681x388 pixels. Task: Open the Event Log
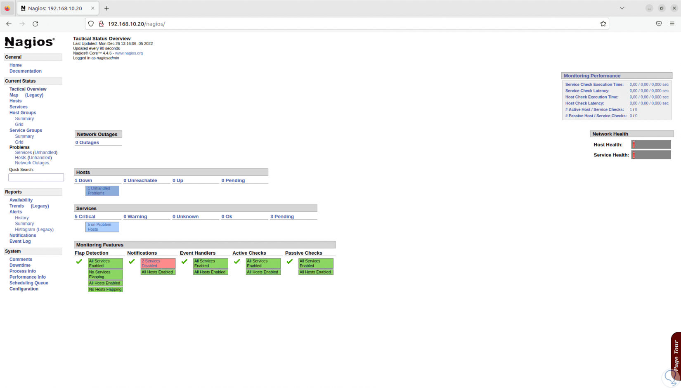coord(20,241)
